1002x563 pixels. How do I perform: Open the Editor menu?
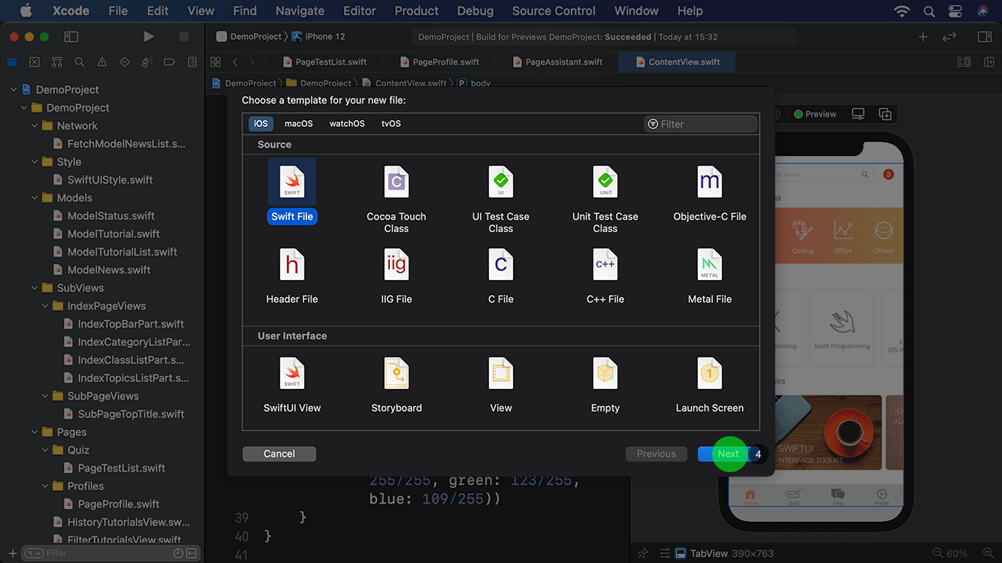[359, 11]
